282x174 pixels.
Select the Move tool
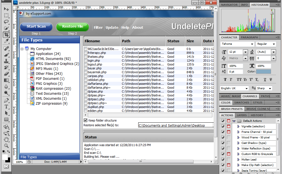point(6,9)
